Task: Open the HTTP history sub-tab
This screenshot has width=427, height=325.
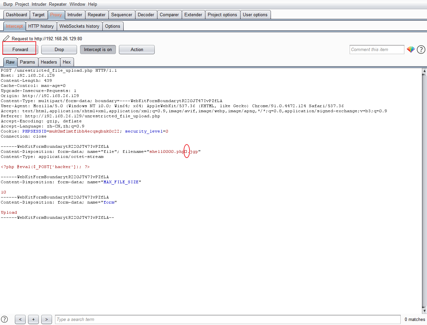Action: [x=41, y=26]
